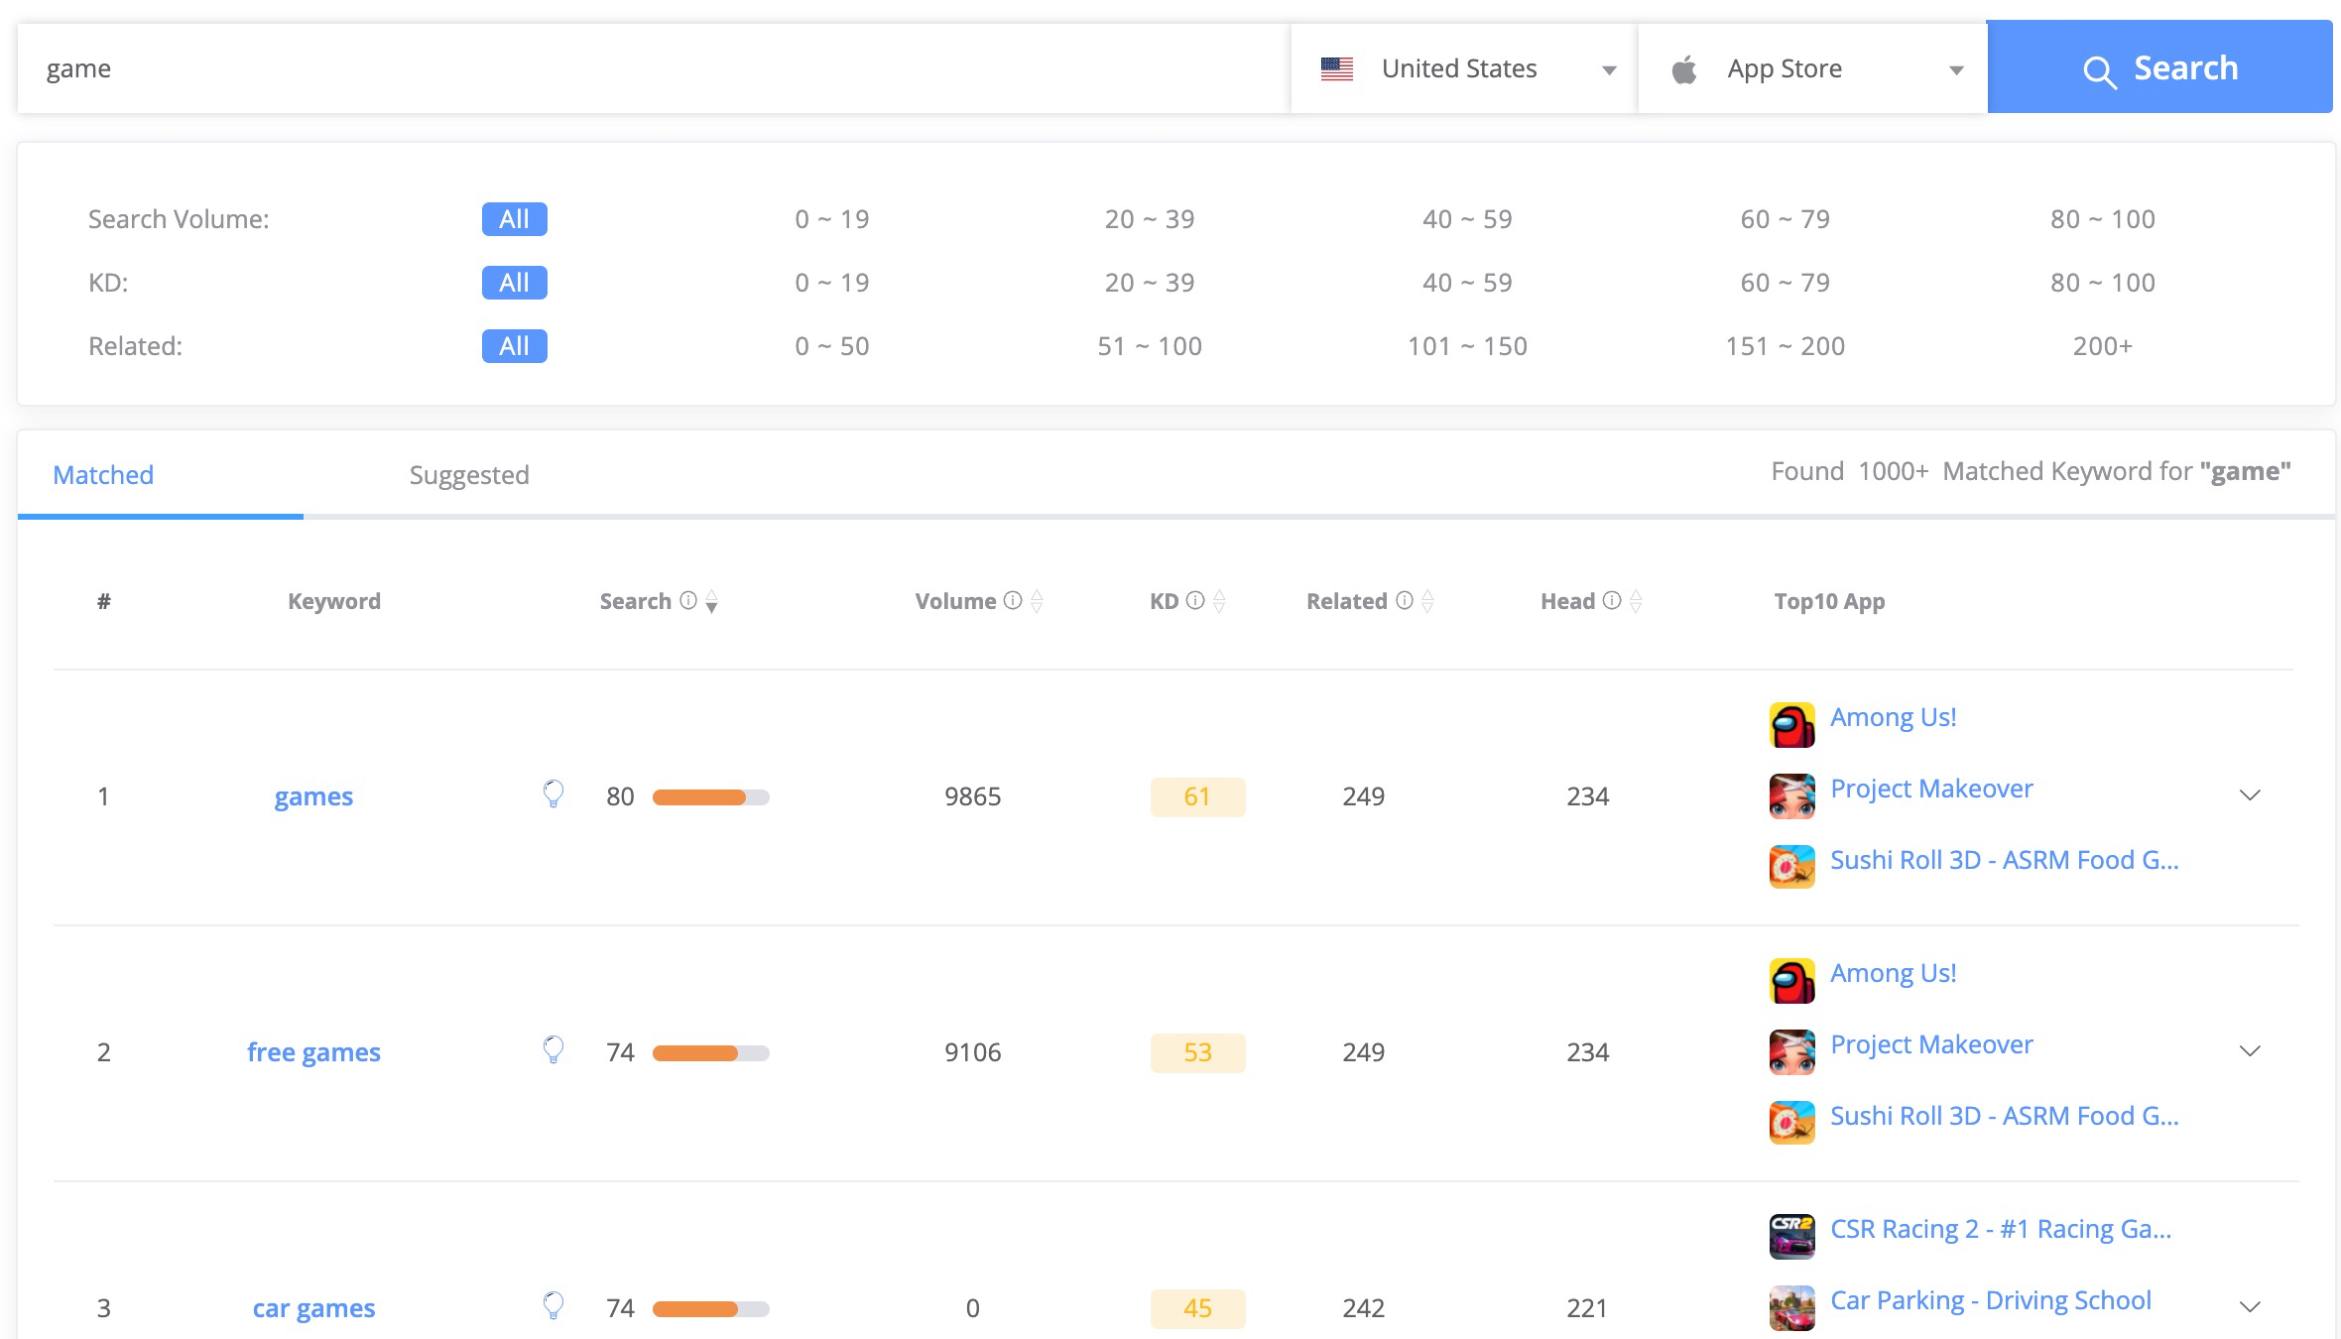Select KD filter range 40 ~ 59
This screenshot has height=1339, width=2341.
pos(1467,283)
